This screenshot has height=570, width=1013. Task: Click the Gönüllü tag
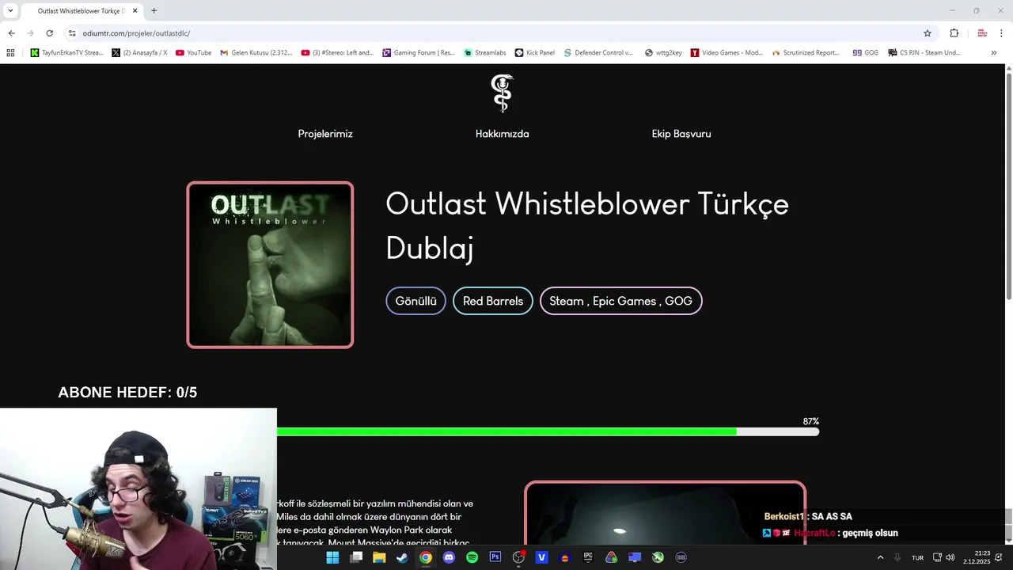pyautogui.click(x=416, y=301)
